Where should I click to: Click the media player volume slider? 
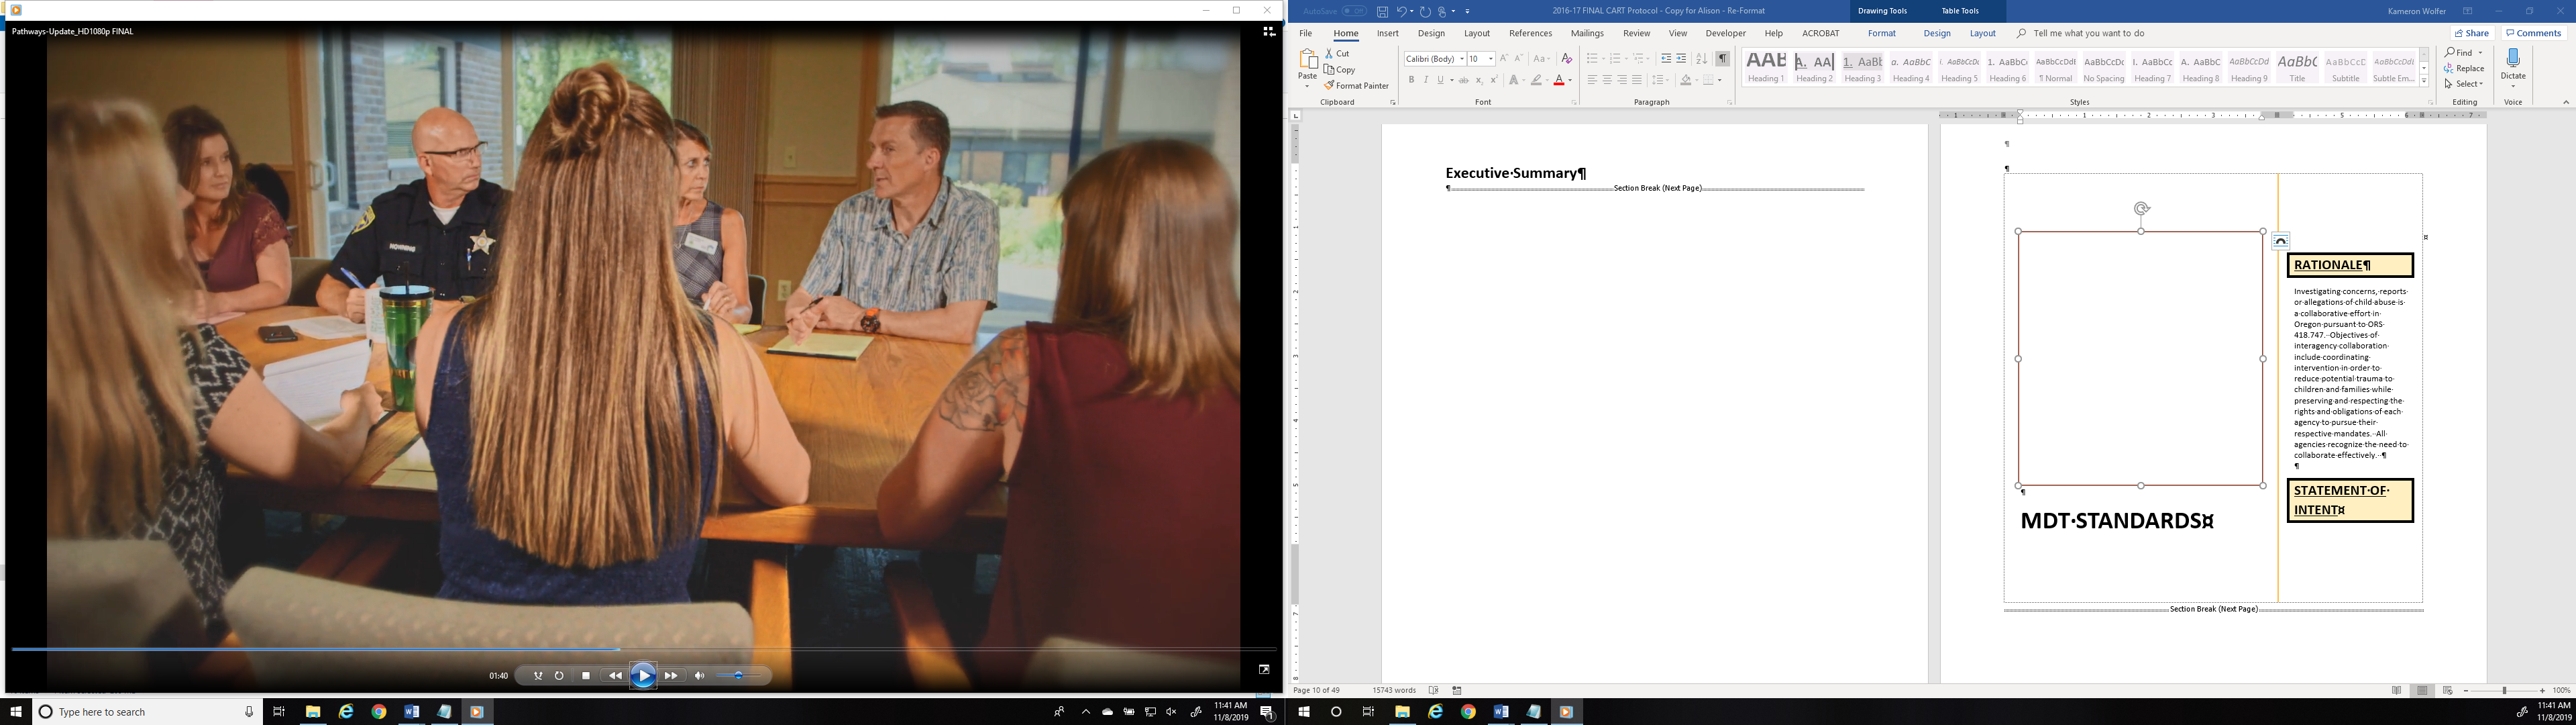pyautogui.click(x=739, y=676)
